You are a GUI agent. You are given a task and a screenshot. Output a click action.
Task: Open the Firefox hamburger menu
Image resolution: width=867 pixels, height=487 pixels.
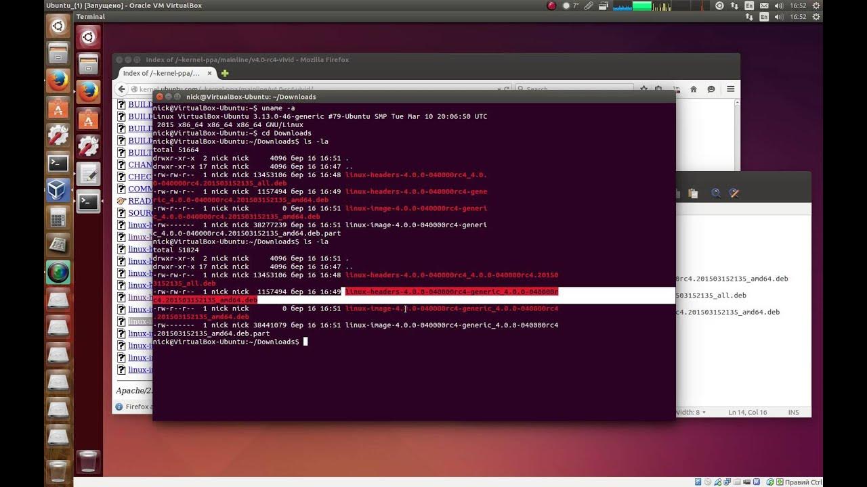point(731,89)
